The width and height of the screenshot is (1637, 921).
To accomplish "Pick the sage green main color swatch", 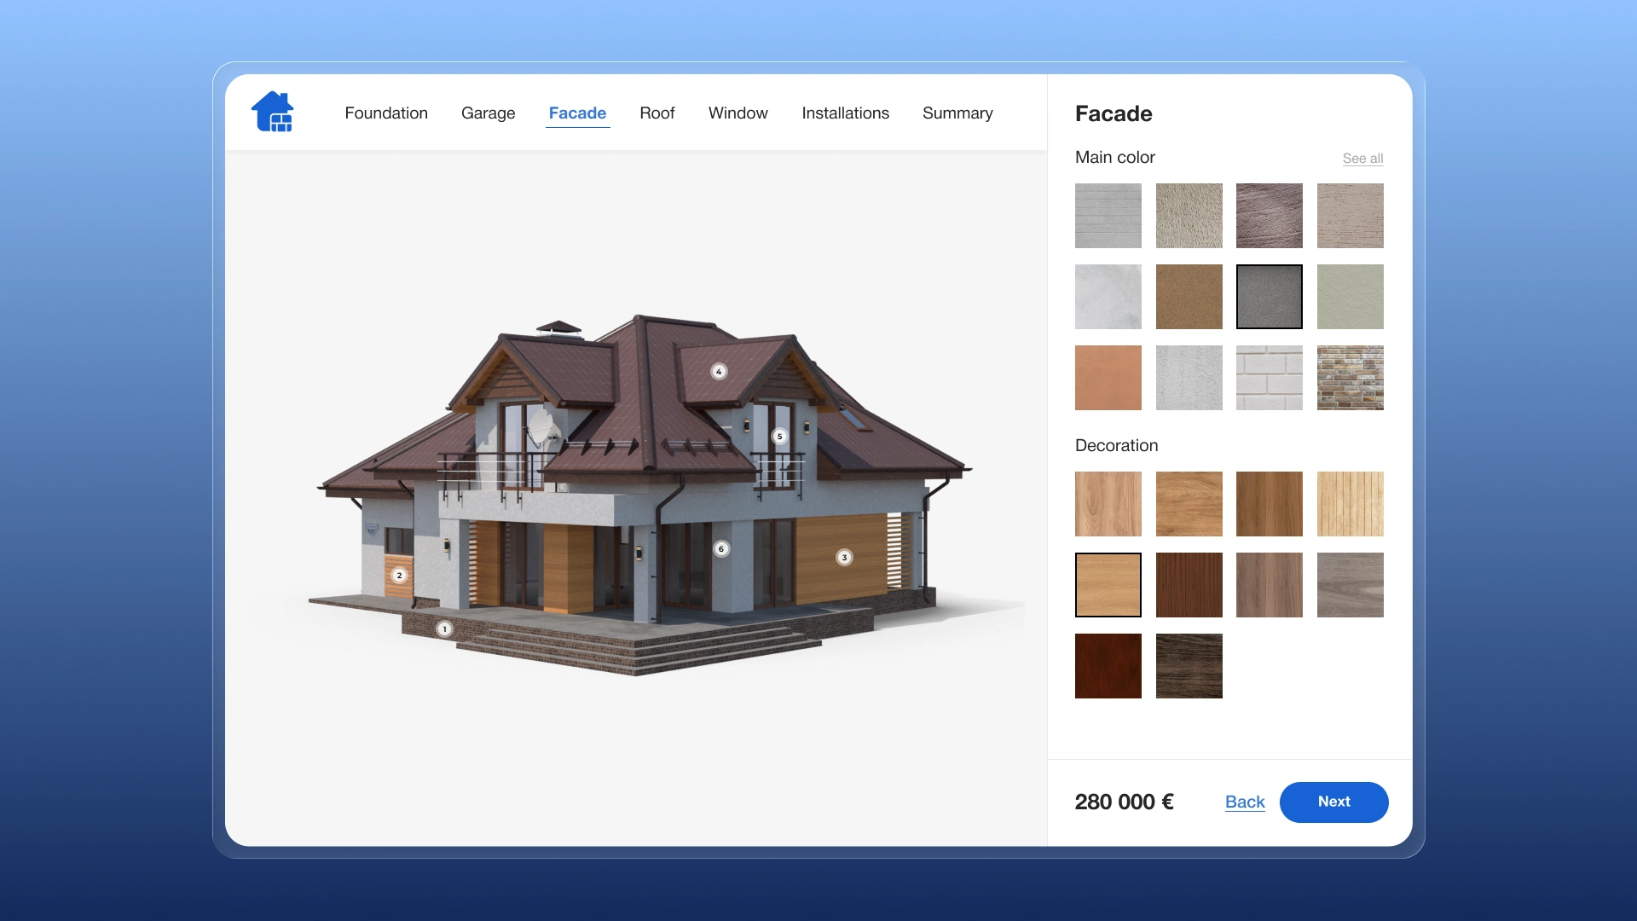I will [1350, 297].
